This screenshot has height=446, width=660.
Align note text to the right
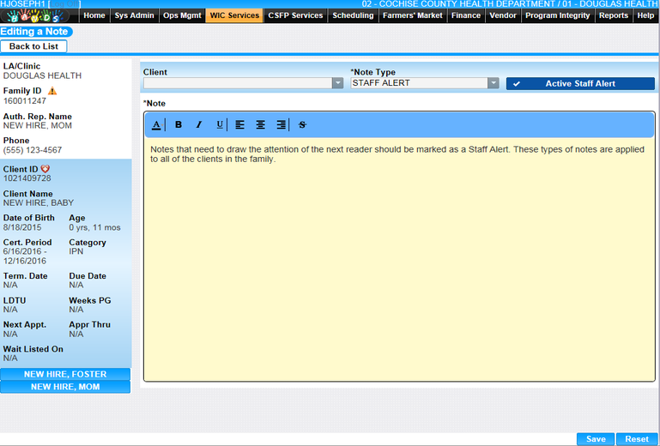[x=282, y=125]
